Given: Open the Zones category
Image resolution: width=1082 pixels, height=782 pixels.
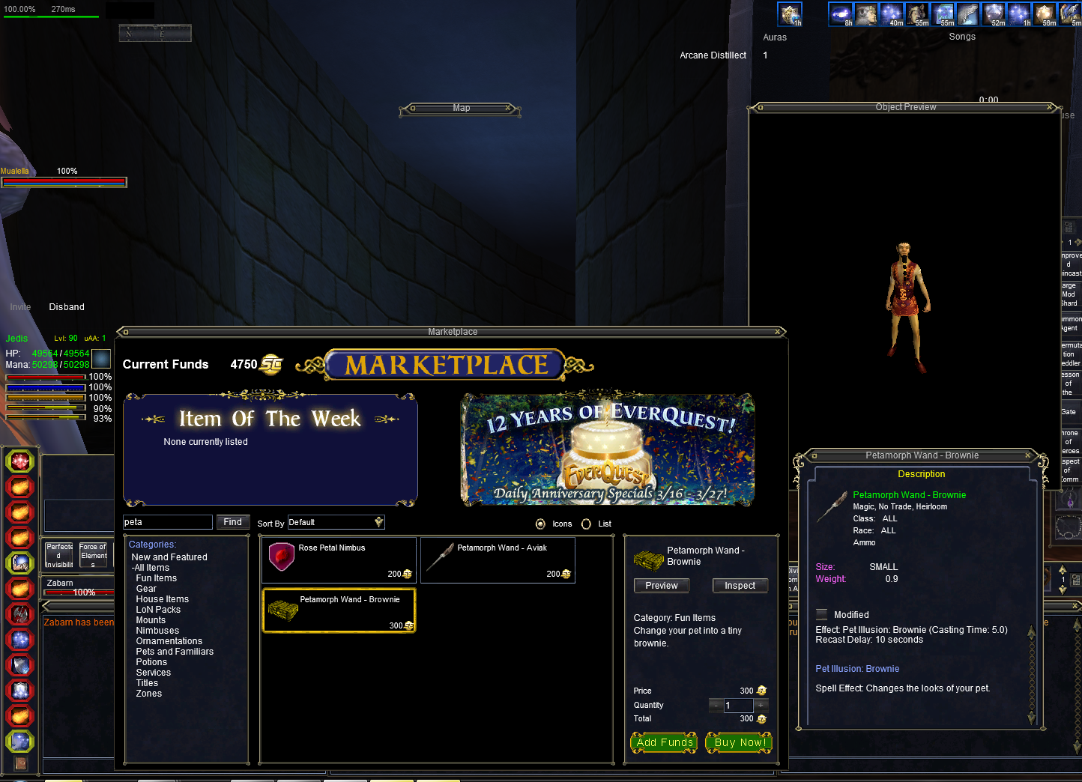Looking at the screenshot, I should click(148, 694).
